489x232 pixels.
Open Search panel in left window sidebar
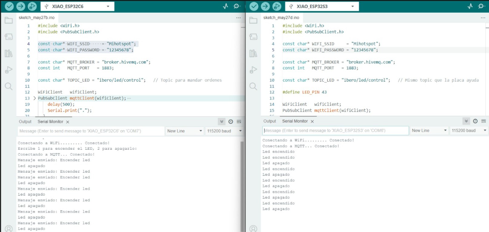pyautogui.click(x=8, y=87)
